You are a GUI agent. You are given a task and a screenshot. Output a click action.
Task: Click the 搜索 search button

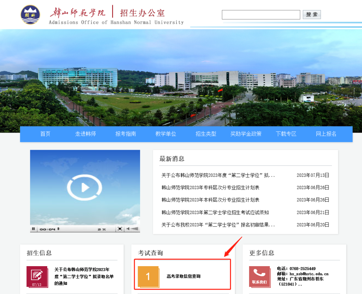pos(311,14)
